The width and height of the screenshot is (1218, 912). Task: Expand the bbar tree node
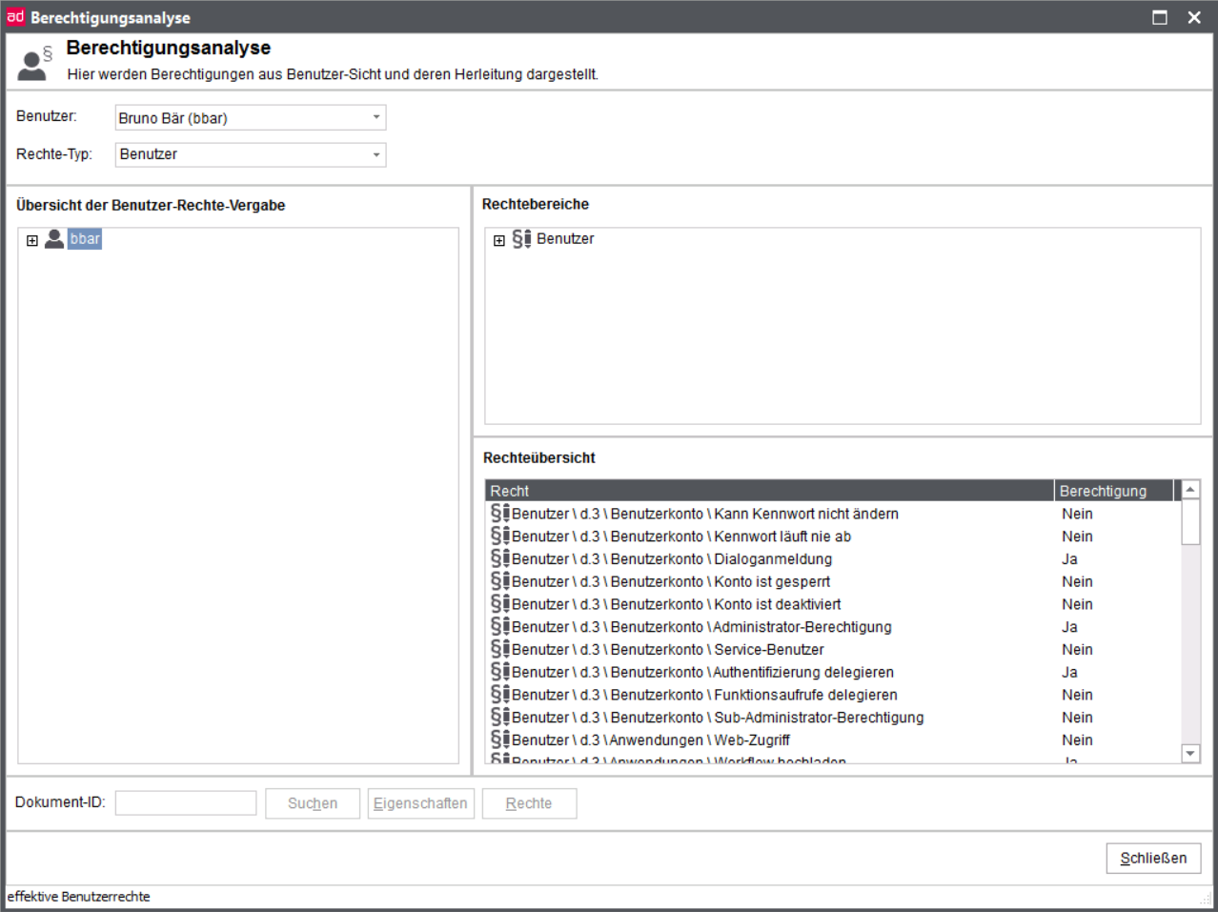(32, 240)
